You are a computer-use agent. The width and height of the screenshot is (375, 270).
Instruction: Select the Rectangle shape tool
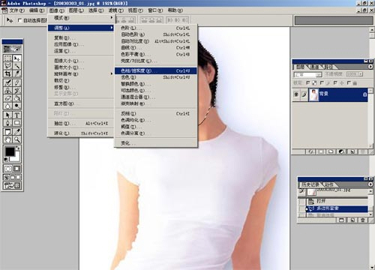17,123
